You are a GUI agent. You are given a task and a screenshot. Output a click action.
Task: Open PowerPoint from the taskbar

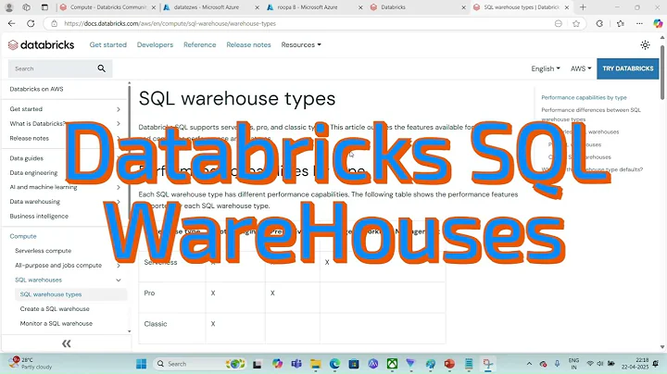[449, 364]
